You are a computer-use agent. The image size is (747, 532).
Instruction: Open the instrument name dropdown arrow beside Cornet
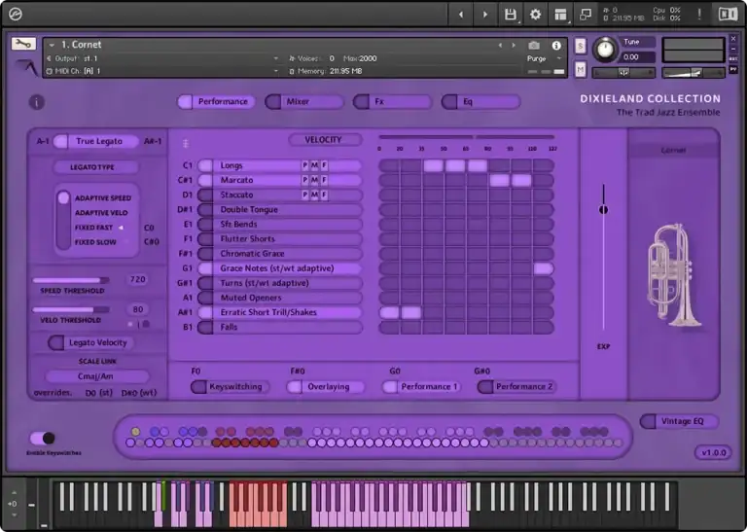(x=52, y=45)
